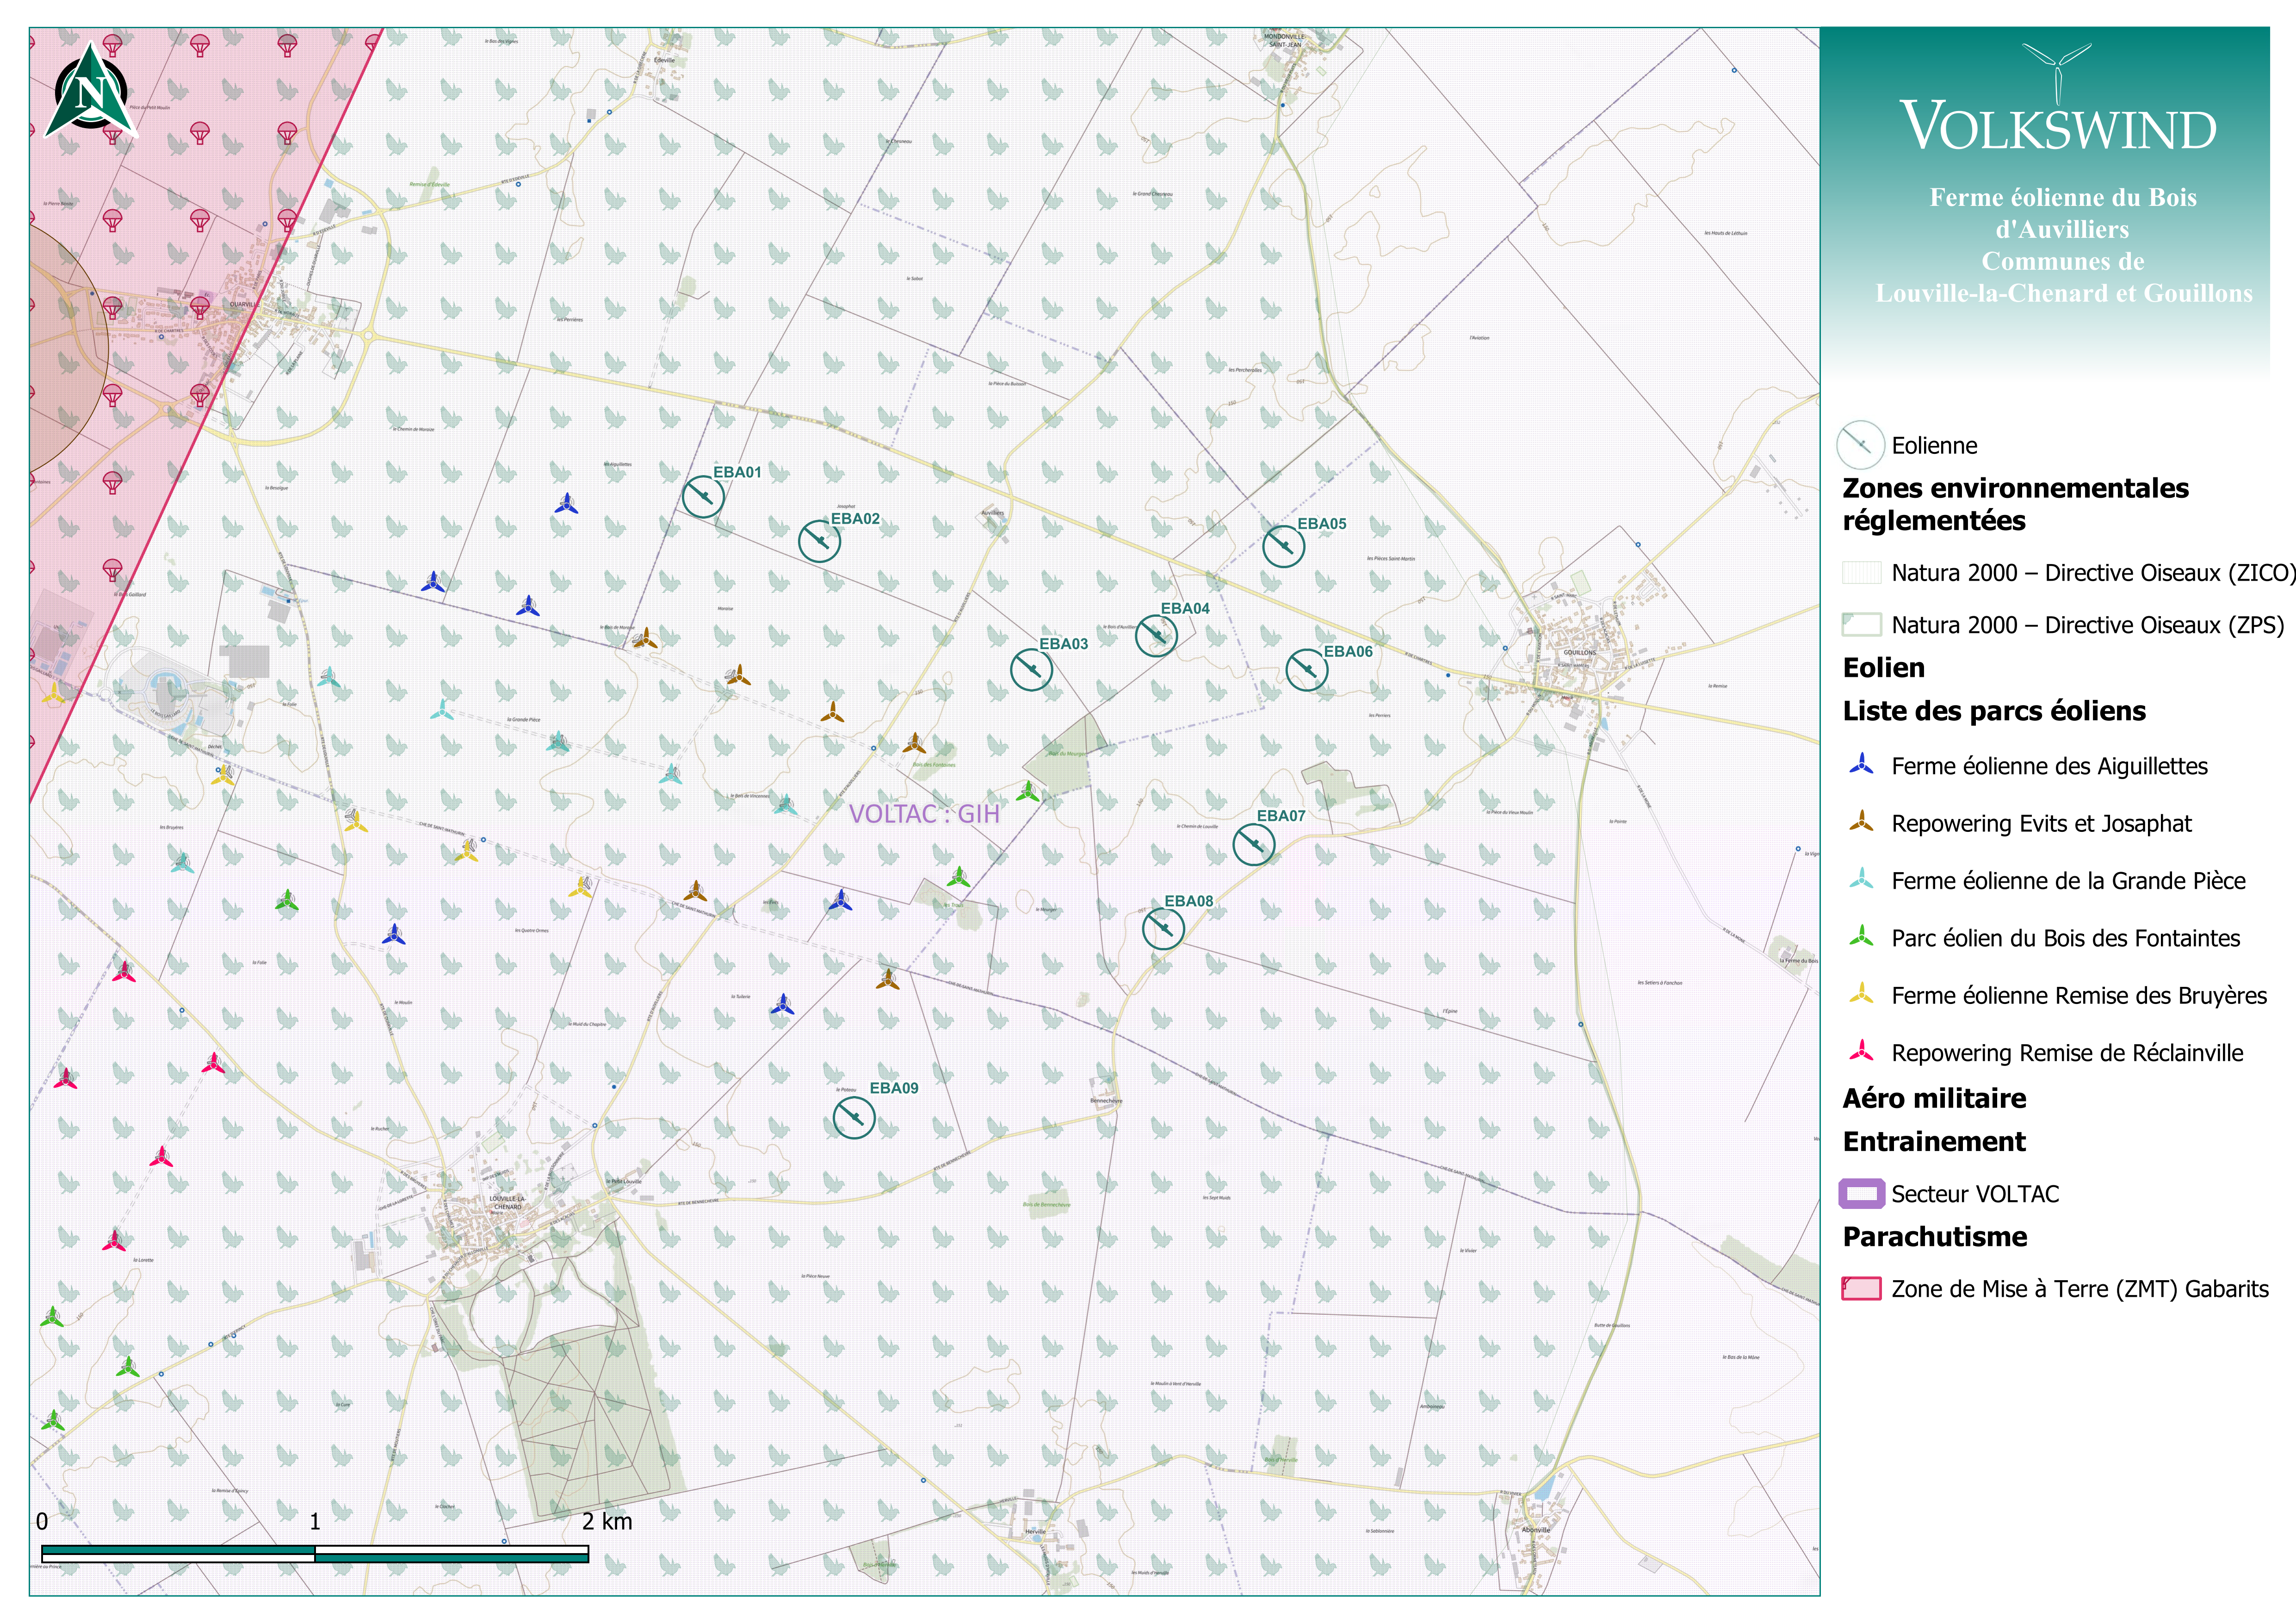Click the EBA06 wind turbine marker

(x=1306, y=670)
